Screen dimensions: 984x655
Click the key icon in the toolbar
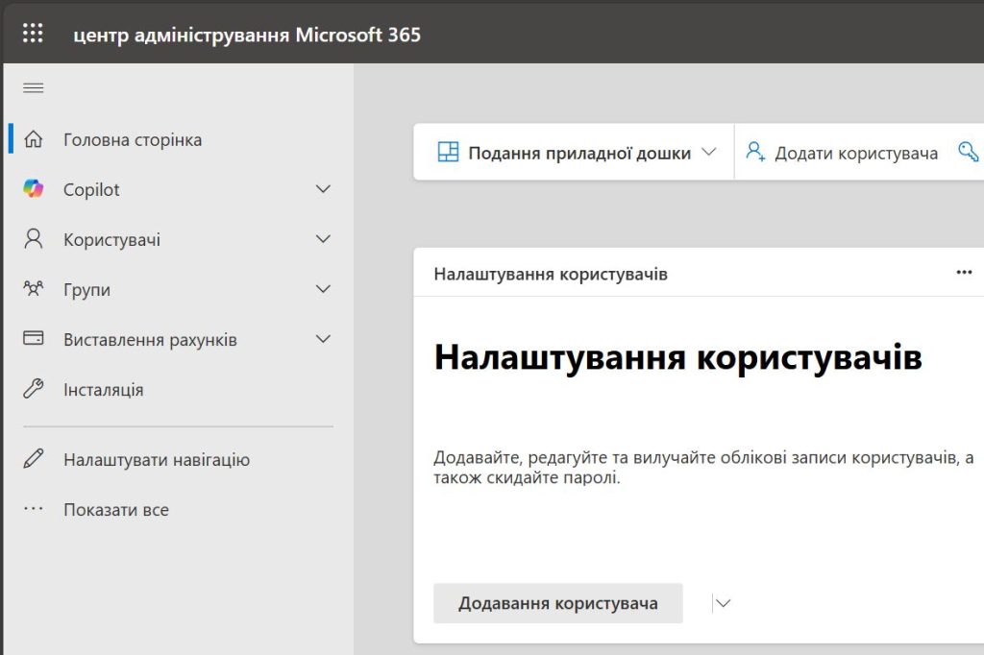[x=969, y=152]
